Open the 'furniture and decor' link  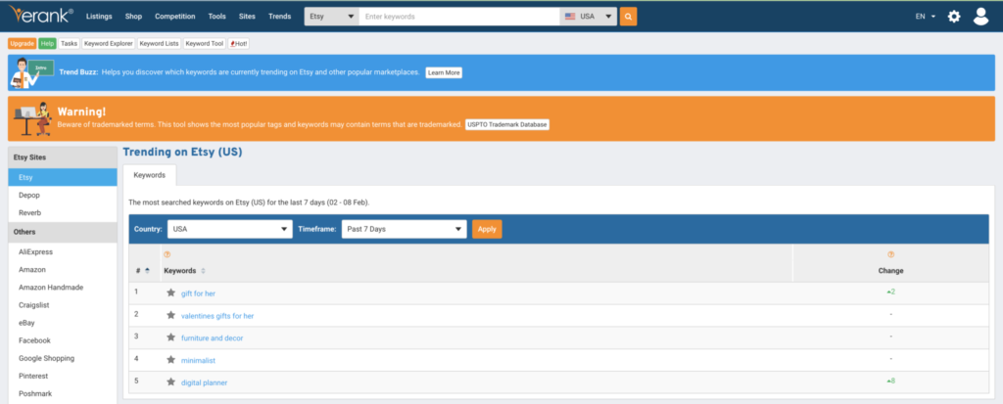click(x=212, y=338)
